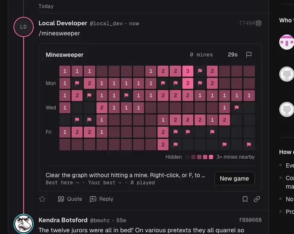Star the Local Developer post
Image resolution: width=294 pixels, height=234 pixels.
pos(42,199)
